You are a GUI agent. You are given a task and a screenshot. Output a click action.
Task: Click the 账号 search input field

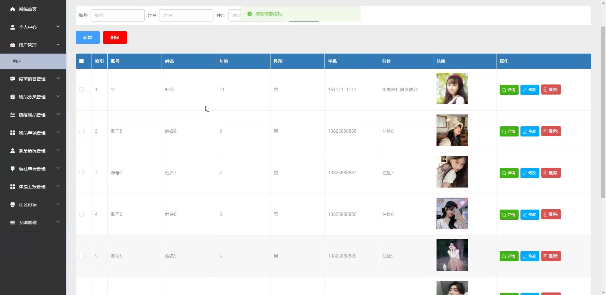(x=118, y=15)
